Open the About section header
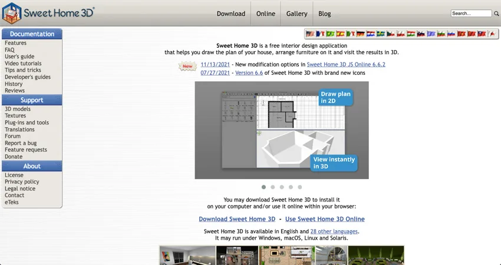 (x=32, y=166)
